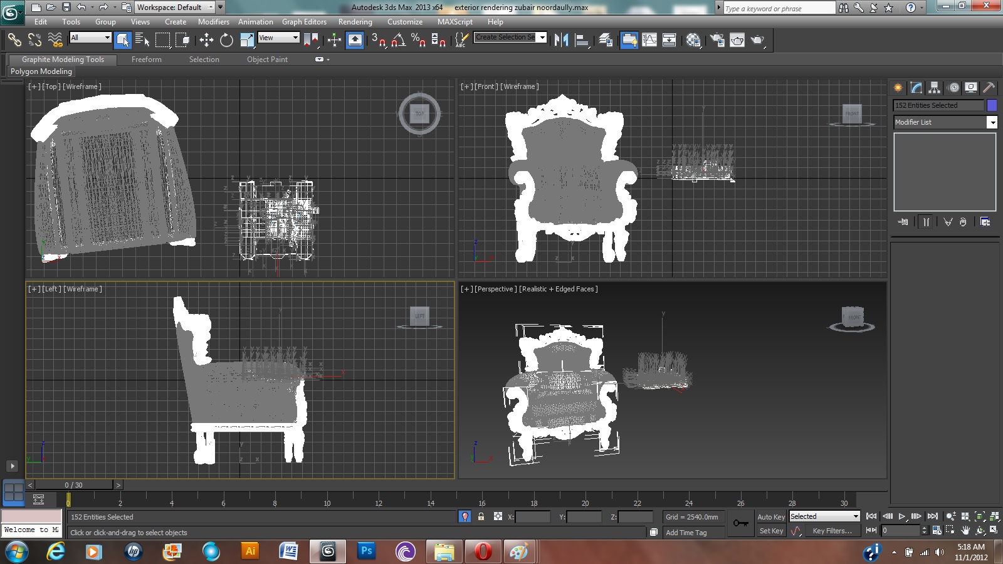Open the Layer Manager
This screenshot has width=1003, height=564.
click(606, 40)
